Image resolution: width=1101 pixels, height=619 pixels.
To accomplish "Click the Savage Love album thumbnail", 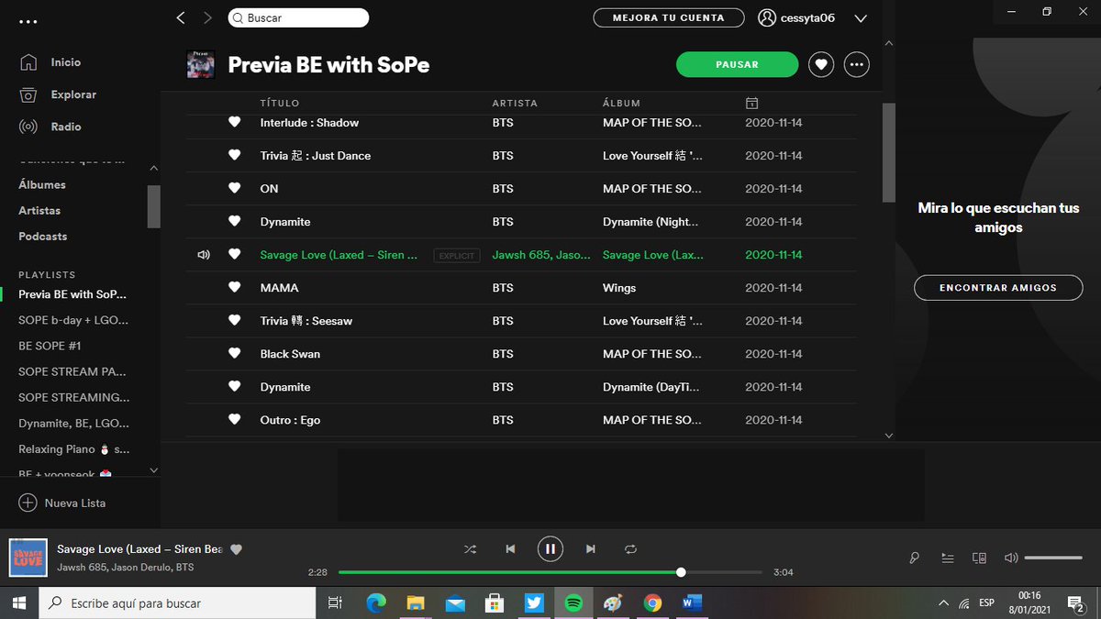I will 28,557.
